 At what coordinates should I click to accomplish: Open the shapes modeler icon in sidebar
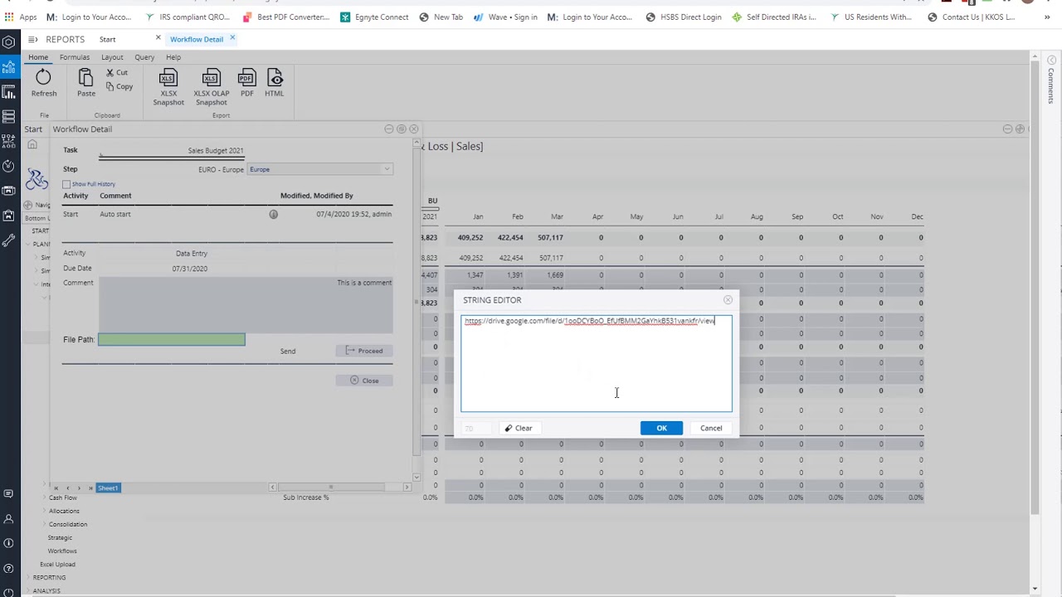pyautogui.click(x=9, y=141)
